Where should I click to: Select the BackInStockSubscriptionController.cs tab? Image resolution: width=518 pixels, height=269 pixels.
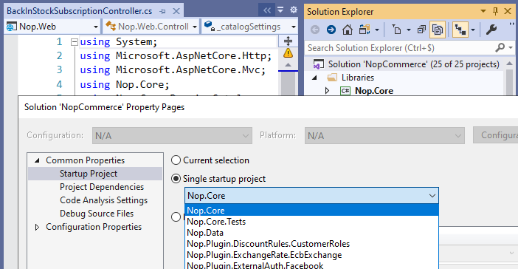coord(79,11)
